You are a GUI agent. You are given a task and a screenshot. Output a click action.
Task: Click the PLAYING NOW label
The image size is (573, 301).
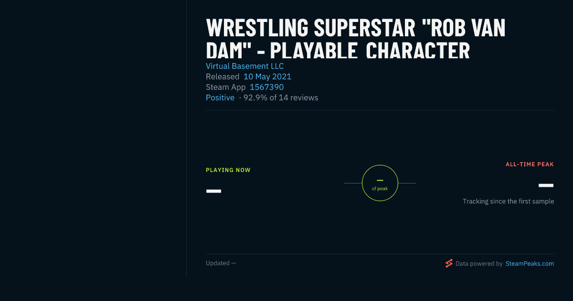click(x=228, y=170)
